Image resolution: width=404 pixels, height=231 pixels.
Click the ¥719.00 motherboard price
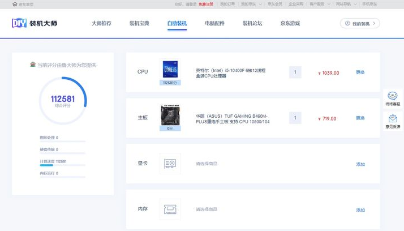(x=327, y=118)
